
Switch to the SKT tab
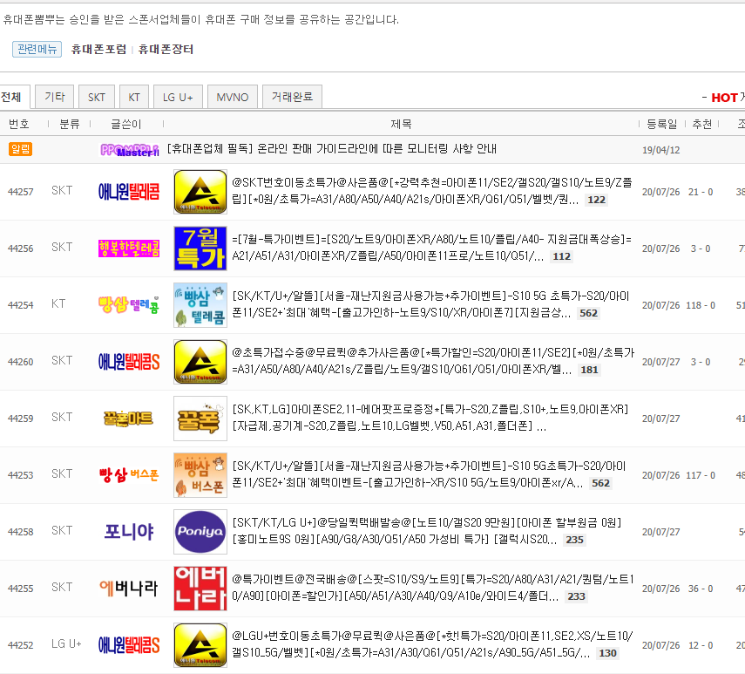[x=97, y=98]
